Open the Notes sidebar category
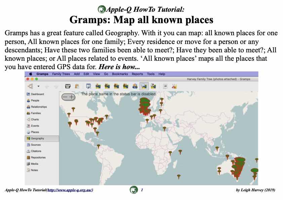Screen dimensions: 283x200 coord(32,170)
